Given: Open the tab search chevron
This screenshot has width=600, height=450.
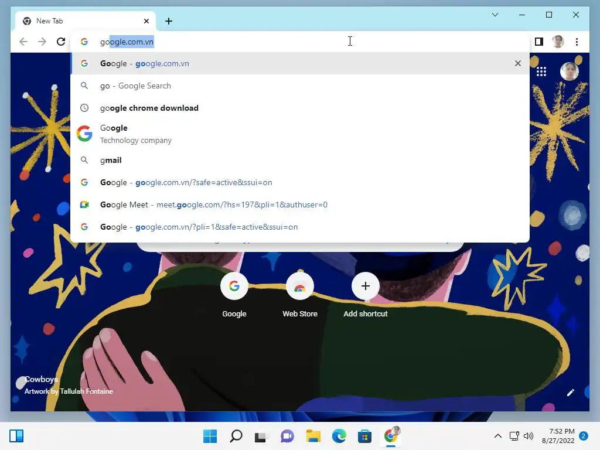Looking at the screenshot, I should click(x=495, y=15).
